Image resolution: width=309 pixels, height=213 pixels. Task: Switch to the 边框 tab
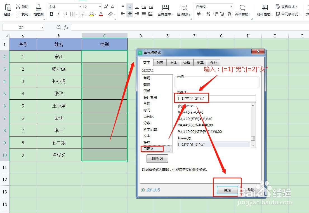(187, 62)
